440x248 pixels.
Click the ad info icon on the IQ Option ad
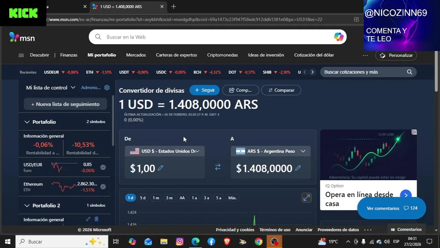(414, 132)
